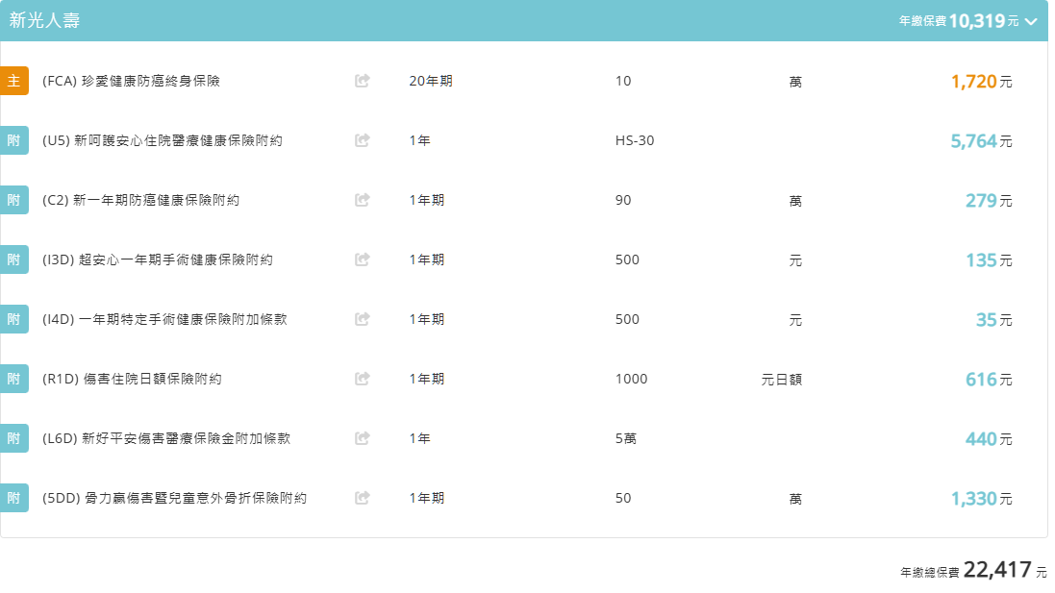The image size is (1055, 593).
Task: Open share icon next to I3D 超安心一年期手術
Action: tap(362, 259)
